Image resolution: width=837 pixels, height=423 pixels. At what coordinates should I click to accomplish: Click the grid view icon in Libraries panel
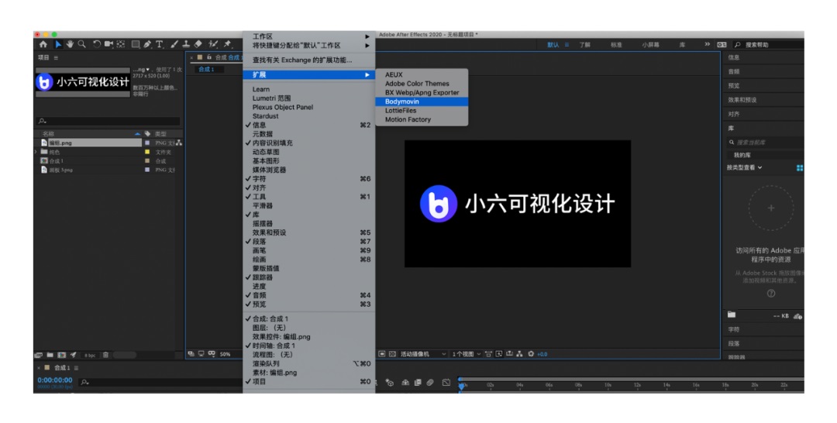pos(800,168)
